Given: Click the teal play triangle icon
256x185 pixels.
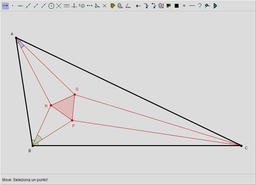Looking at the screenshot, I should point(215,6).
